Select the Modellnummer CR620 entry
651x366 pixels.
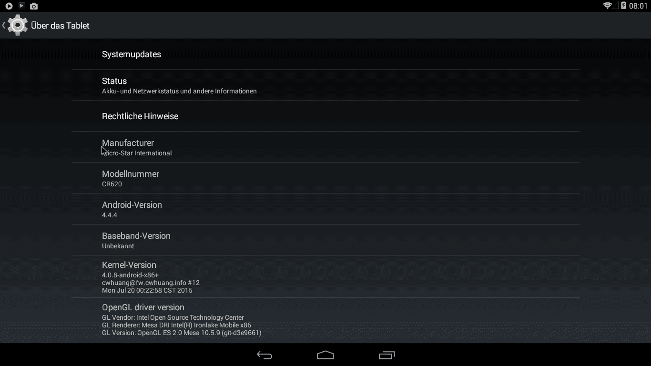coord(325,178)
